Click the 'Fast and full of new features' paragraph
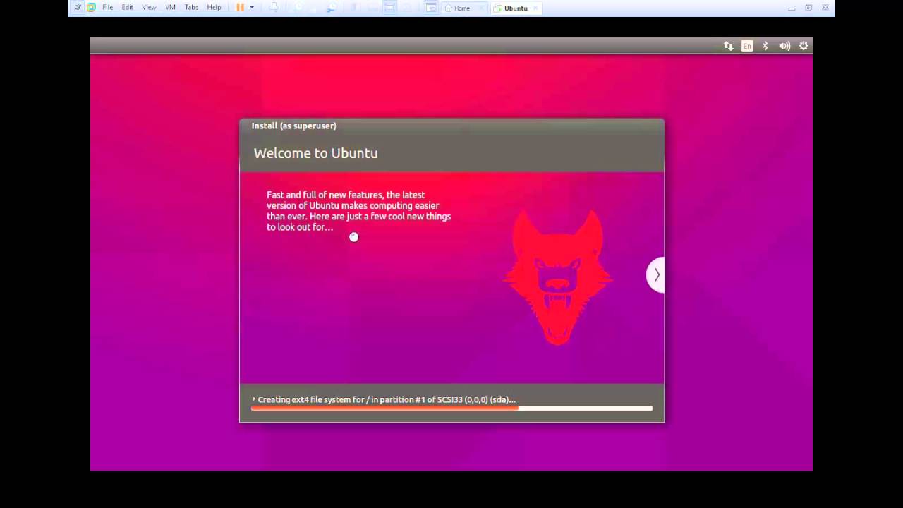 click(358, 211)
